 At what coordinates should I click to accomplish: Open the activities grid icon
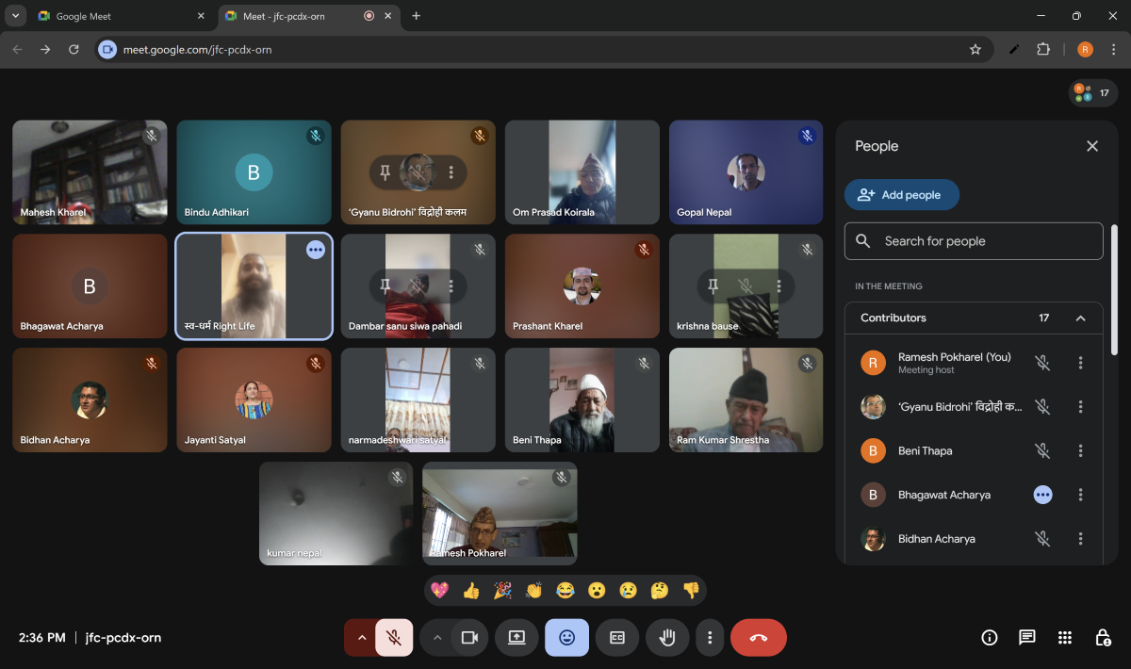coord(1065,638)
